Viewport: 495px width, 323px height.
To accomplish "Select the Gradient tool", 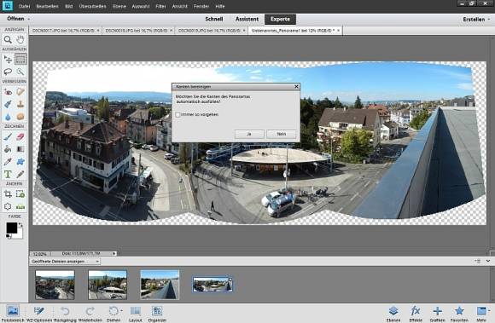I will pyautogui.click(x=20, y=149).
